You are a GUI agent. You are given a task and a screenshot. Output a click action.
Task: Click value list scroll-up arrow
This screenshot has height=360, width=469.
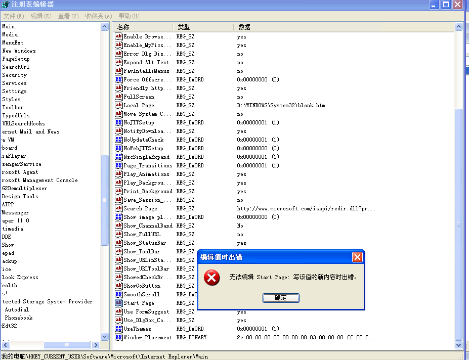click(458, 27)
